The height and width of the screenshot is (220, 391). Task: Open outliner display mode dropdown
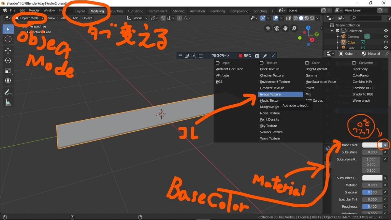[341, 18]
